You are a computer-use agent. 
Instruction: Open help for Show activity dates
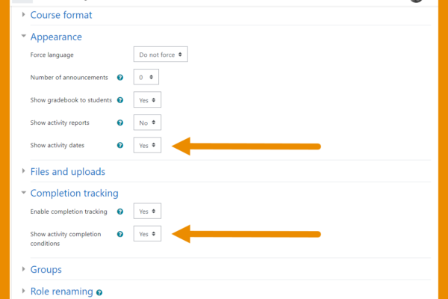coord(120,145)
